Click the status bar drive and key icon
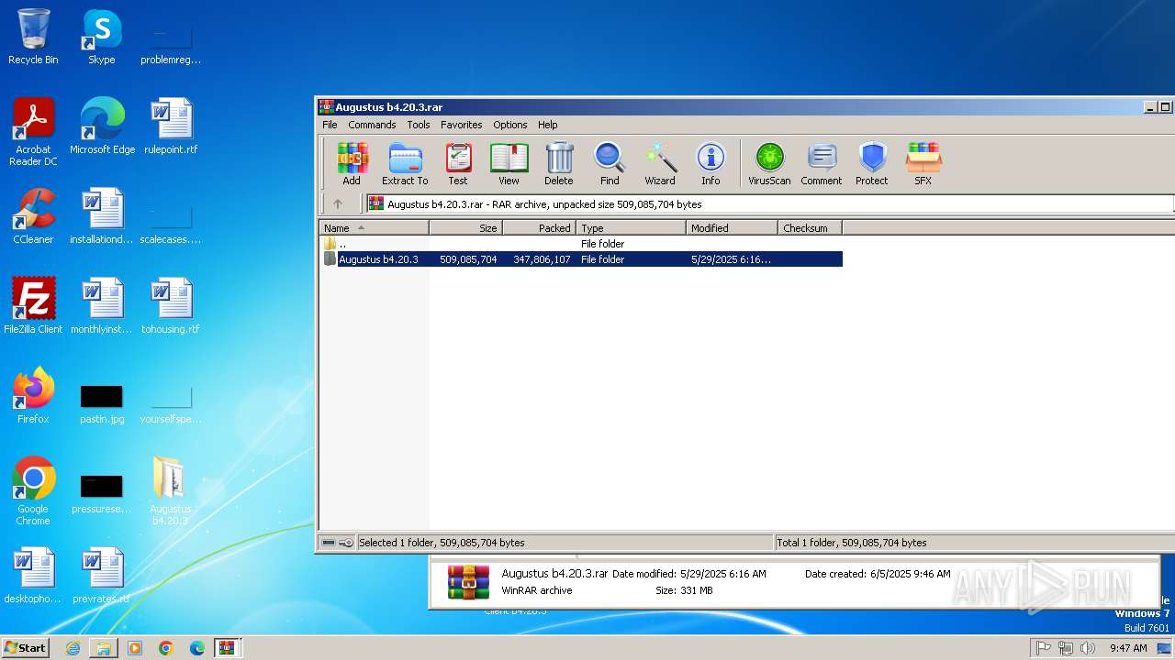The image size is (1175, 660). (x=337, y=543)
